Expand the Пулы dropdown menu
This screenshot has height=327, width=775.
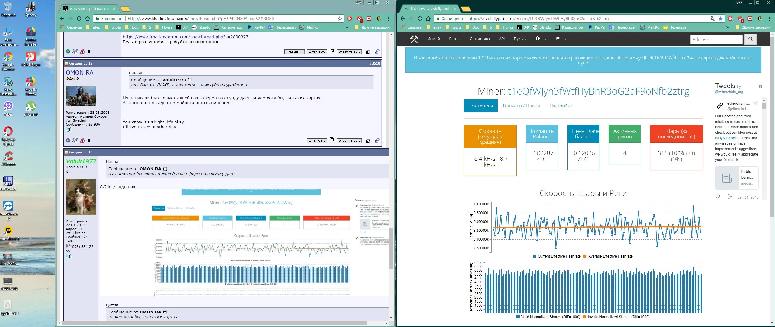(520, 39)
